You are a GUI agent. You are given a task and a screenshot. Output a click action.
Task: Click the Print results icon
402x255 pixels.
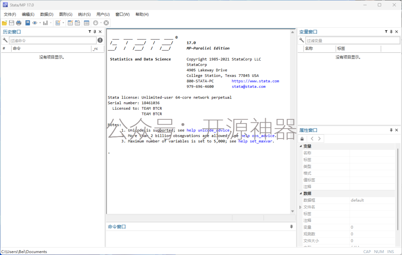point(19,23)
